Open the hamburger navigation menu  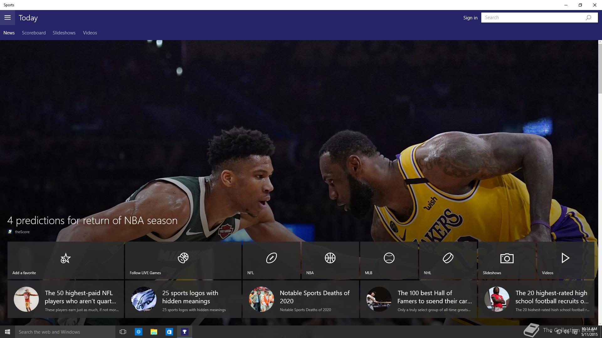[8, 18]
